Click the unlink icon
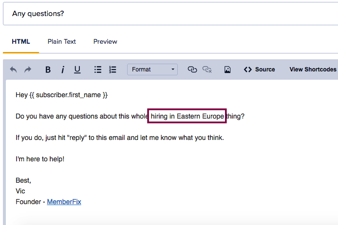 coord(207,69)
